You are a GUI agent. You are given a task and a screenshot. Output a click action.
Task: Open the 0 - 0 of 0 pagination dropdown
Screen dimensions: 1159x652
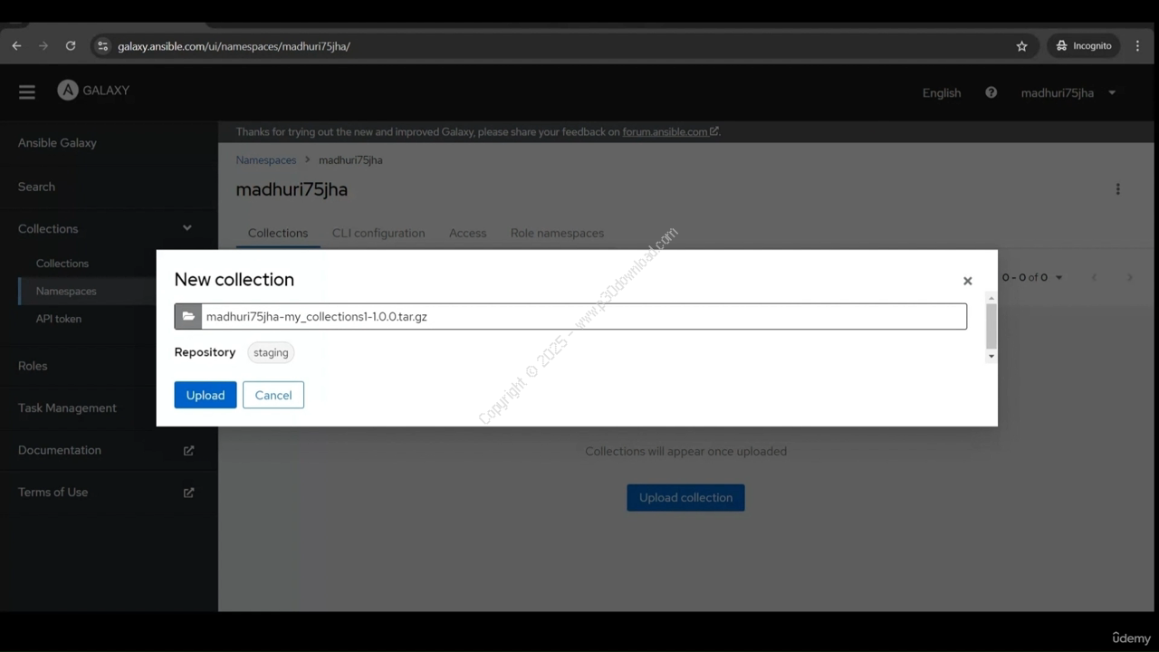click(1032, 277)
